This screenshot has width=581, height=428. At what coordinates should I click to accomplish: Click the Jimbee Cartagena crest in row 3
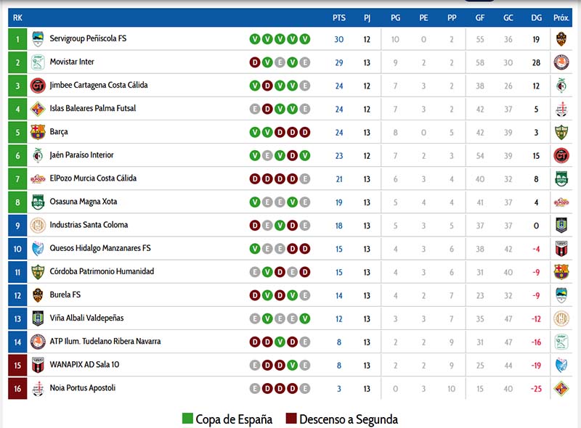[x=38, y=86]
